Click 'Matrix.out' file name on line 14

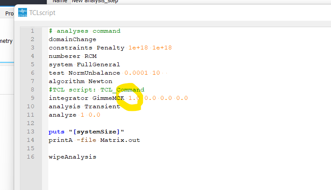tap(120, 140)
